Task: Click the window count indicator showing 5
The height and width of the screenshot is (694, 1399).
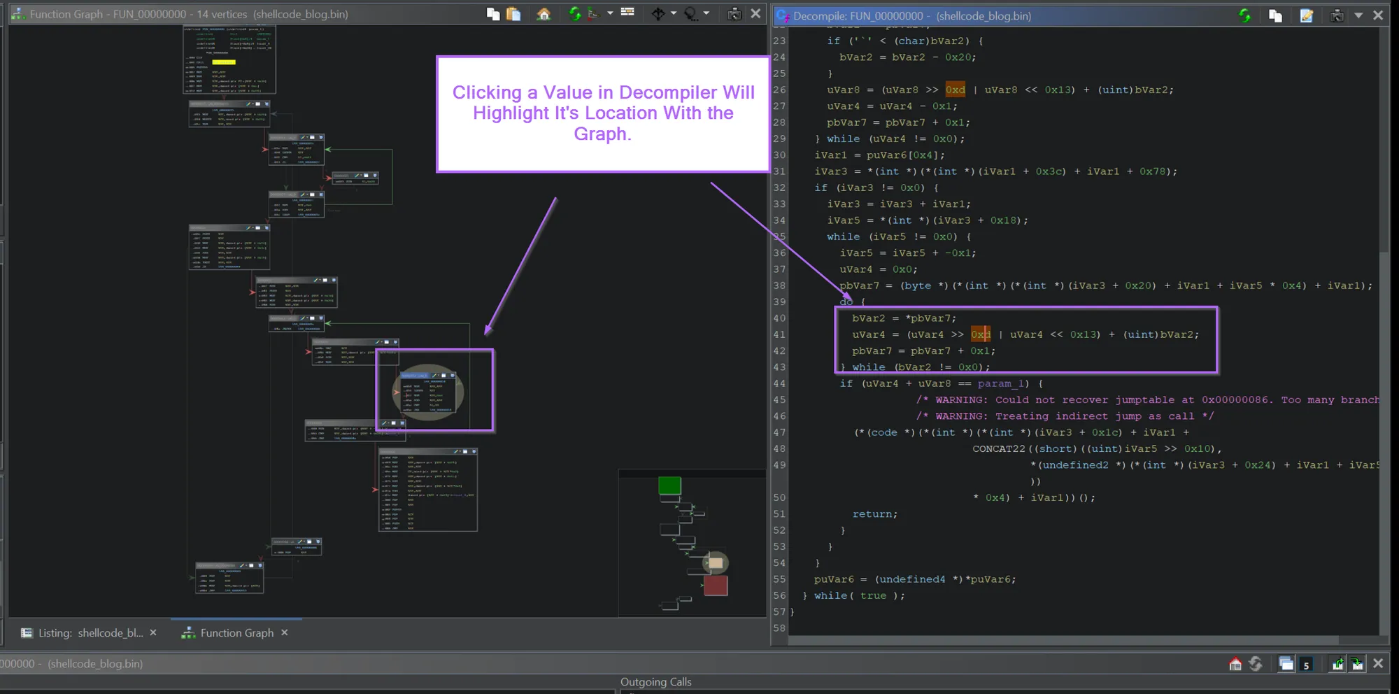Action: point(1306,664)
